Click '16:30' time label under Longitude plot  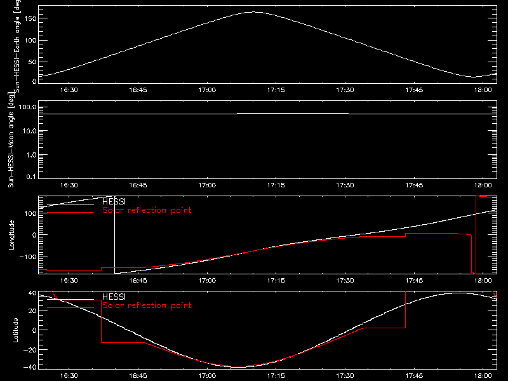coord(69,281)
